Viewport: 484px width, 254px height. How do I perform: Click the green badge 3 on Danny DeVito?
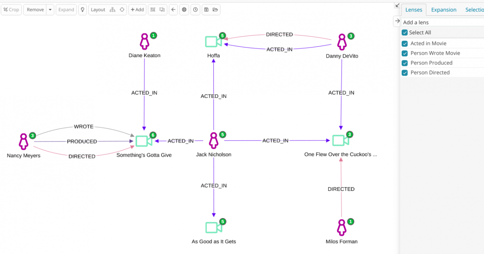pos(351,36)
